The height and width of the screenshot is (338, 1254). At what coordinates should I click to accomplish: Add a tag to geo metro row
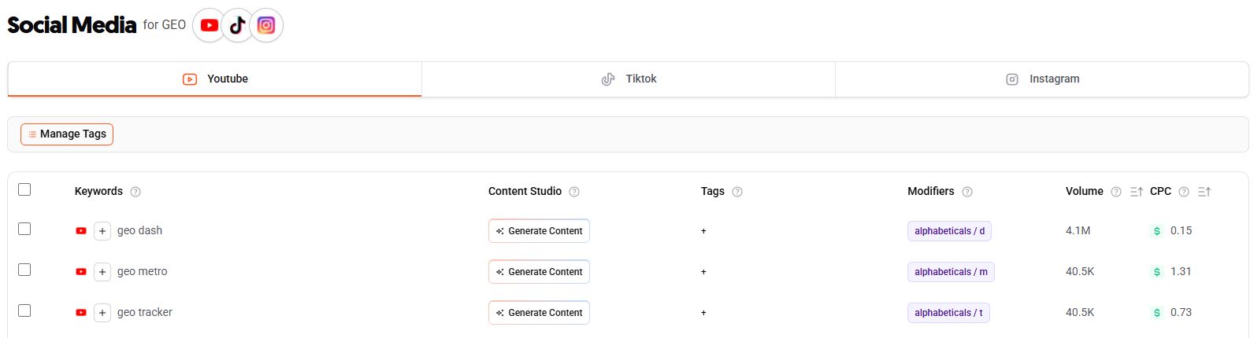click(703, 272)
